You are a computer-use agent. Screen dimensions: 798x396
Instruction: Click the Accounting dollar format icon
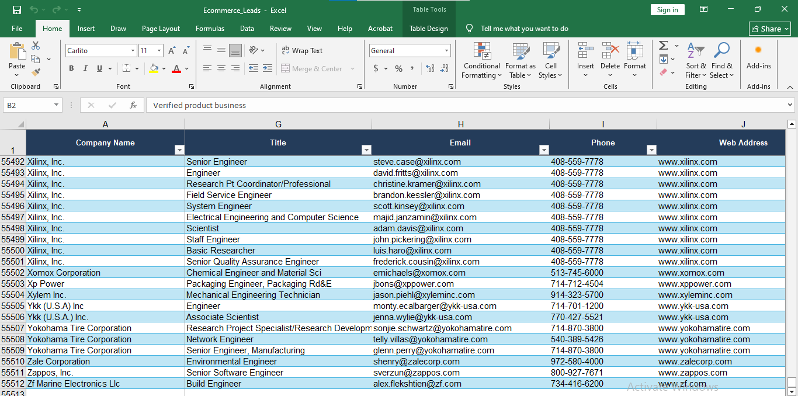[376, 68]
